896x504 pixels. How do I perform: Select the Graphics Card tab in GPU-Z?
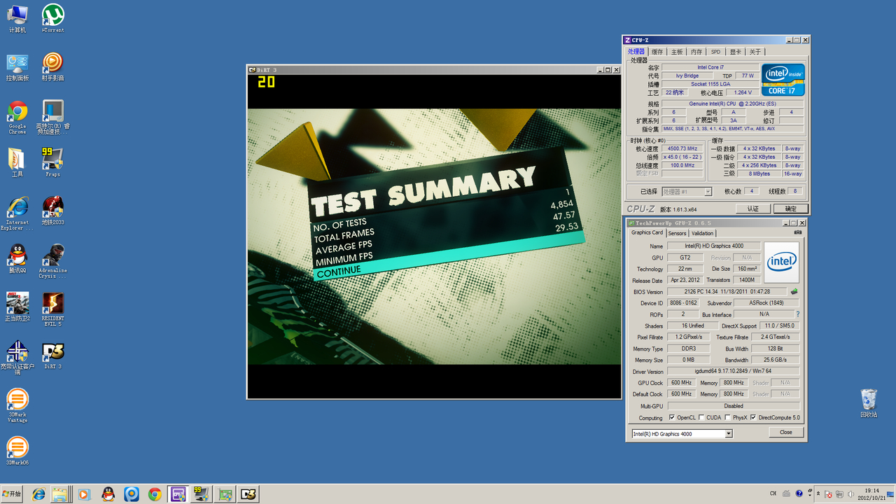647,232
